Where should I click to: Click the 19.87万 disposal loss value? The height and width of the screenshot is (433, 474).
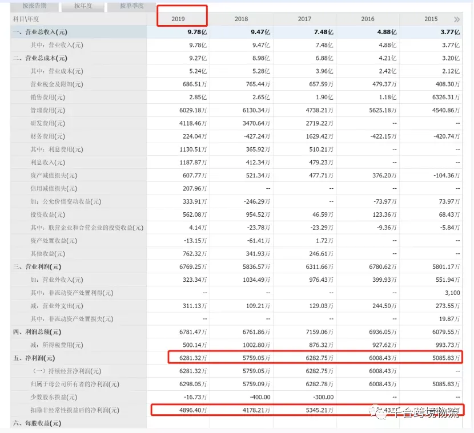[x=449, y=319]
